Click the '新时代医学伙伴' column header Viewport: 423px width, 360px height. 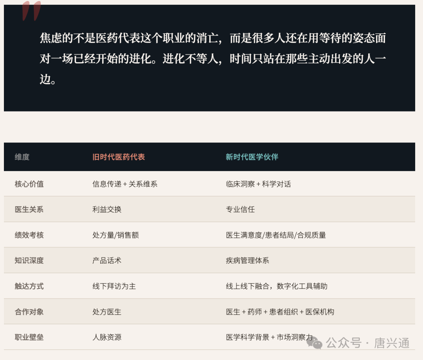click(x=252, y=157)
